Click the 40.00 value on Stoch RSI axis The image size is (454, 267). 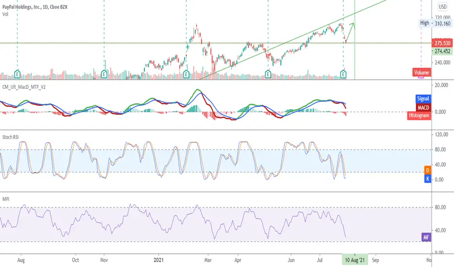440,165
